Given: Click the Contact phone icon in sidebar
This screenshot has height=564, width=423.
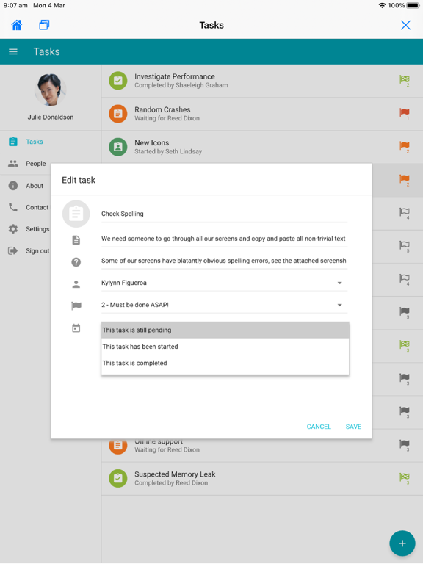Looking at the screenshot, I should [x=13, y=207].
